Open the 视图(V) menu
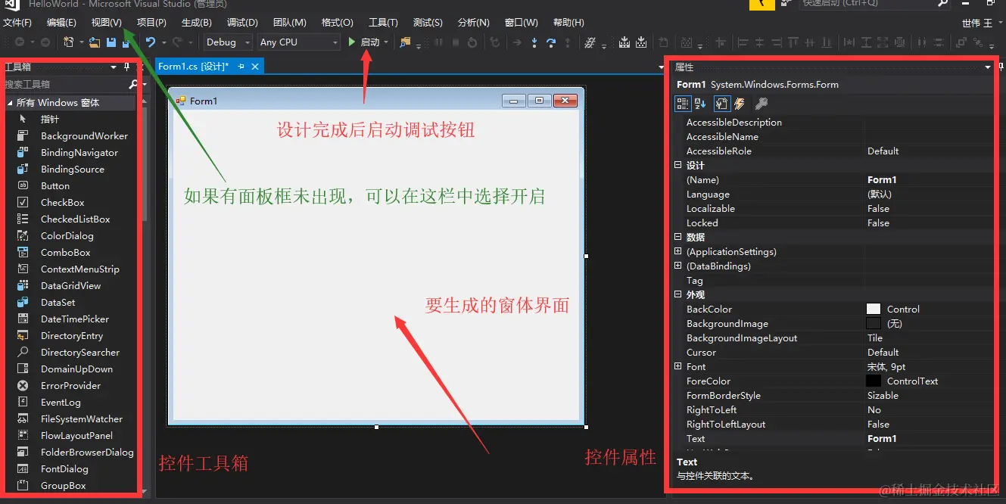Image resolution: width=1006 pixels, height=504 pixels. [x=107, y=23]
